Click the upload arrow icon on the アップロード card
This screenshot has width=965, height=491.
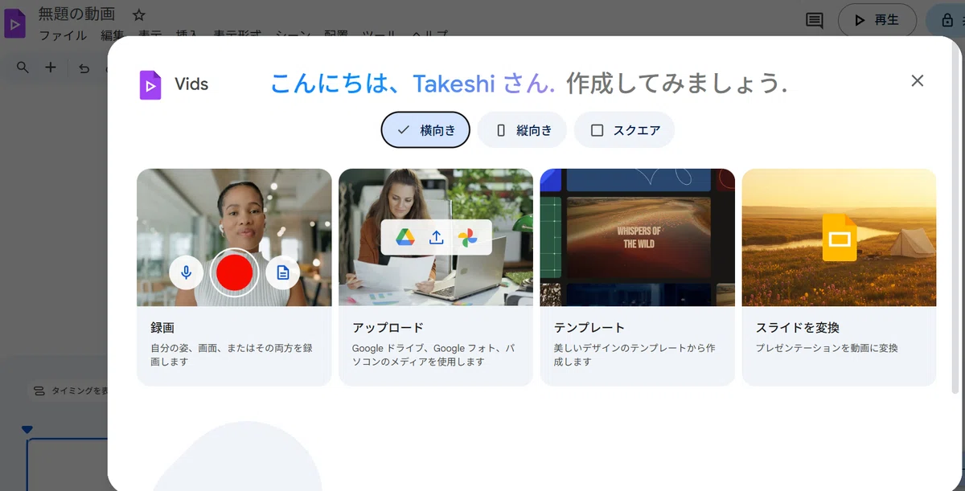point(437,237)
